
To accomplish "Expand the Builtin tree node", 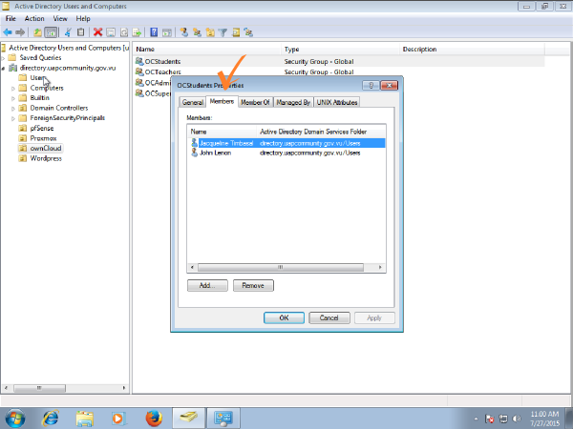I will coord(12,98).
